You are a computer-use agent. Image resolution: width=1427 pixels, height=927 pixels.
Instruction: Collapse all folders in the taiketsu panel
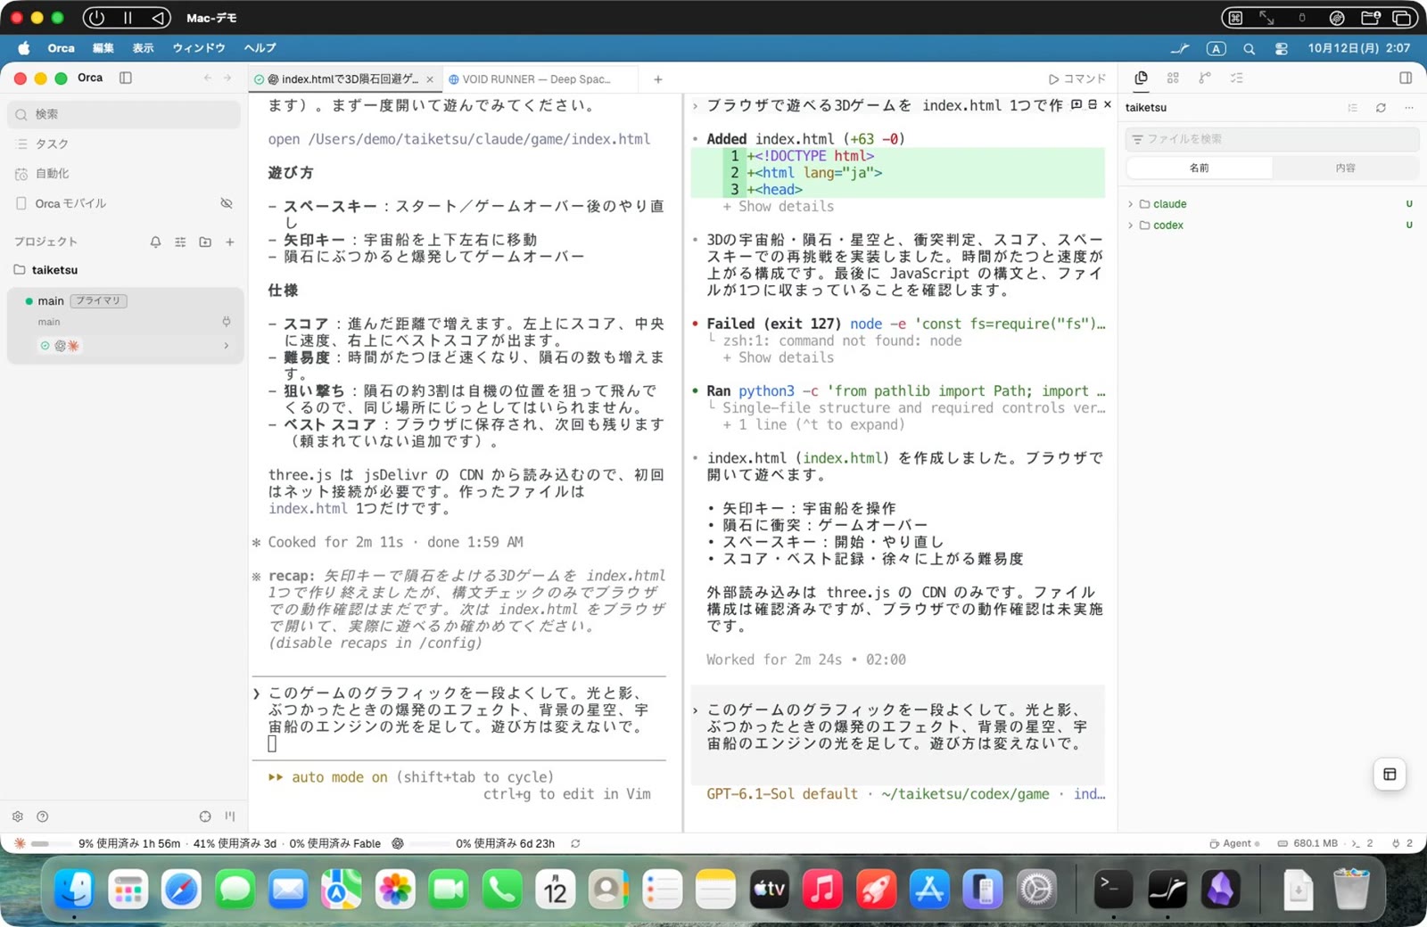point(1353,108)
